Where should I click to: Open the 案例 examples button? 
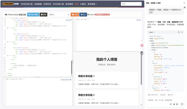(x=43, y=15)
